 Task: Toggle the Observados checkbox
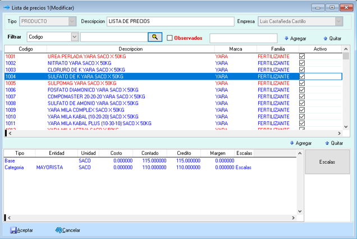170,38
